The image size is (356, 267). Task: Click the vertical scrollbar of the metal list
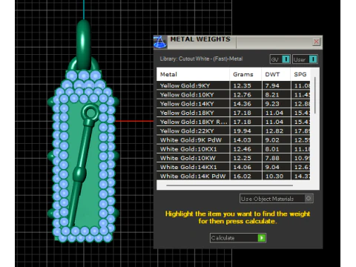315,95
